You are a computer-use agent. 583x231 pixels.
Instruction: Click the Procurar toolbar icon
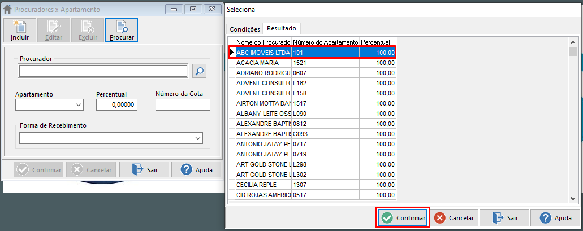click(122, 30)
